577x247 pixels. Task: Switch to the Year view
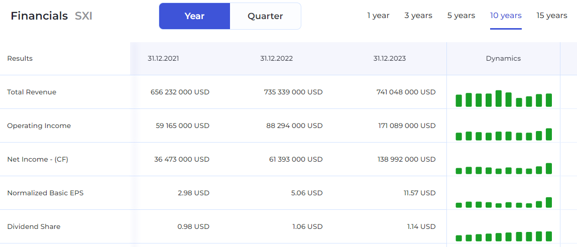point(194,16)
